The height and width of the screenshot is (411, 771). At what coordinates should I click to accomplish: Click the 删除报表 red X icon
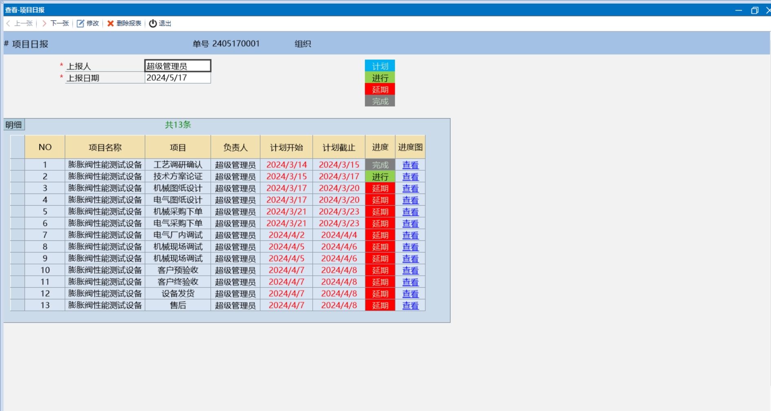[x=110, y=24]
